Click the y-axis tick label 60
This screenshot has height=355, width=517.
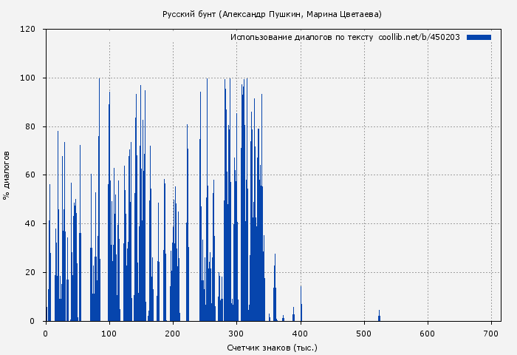[30, 175]
